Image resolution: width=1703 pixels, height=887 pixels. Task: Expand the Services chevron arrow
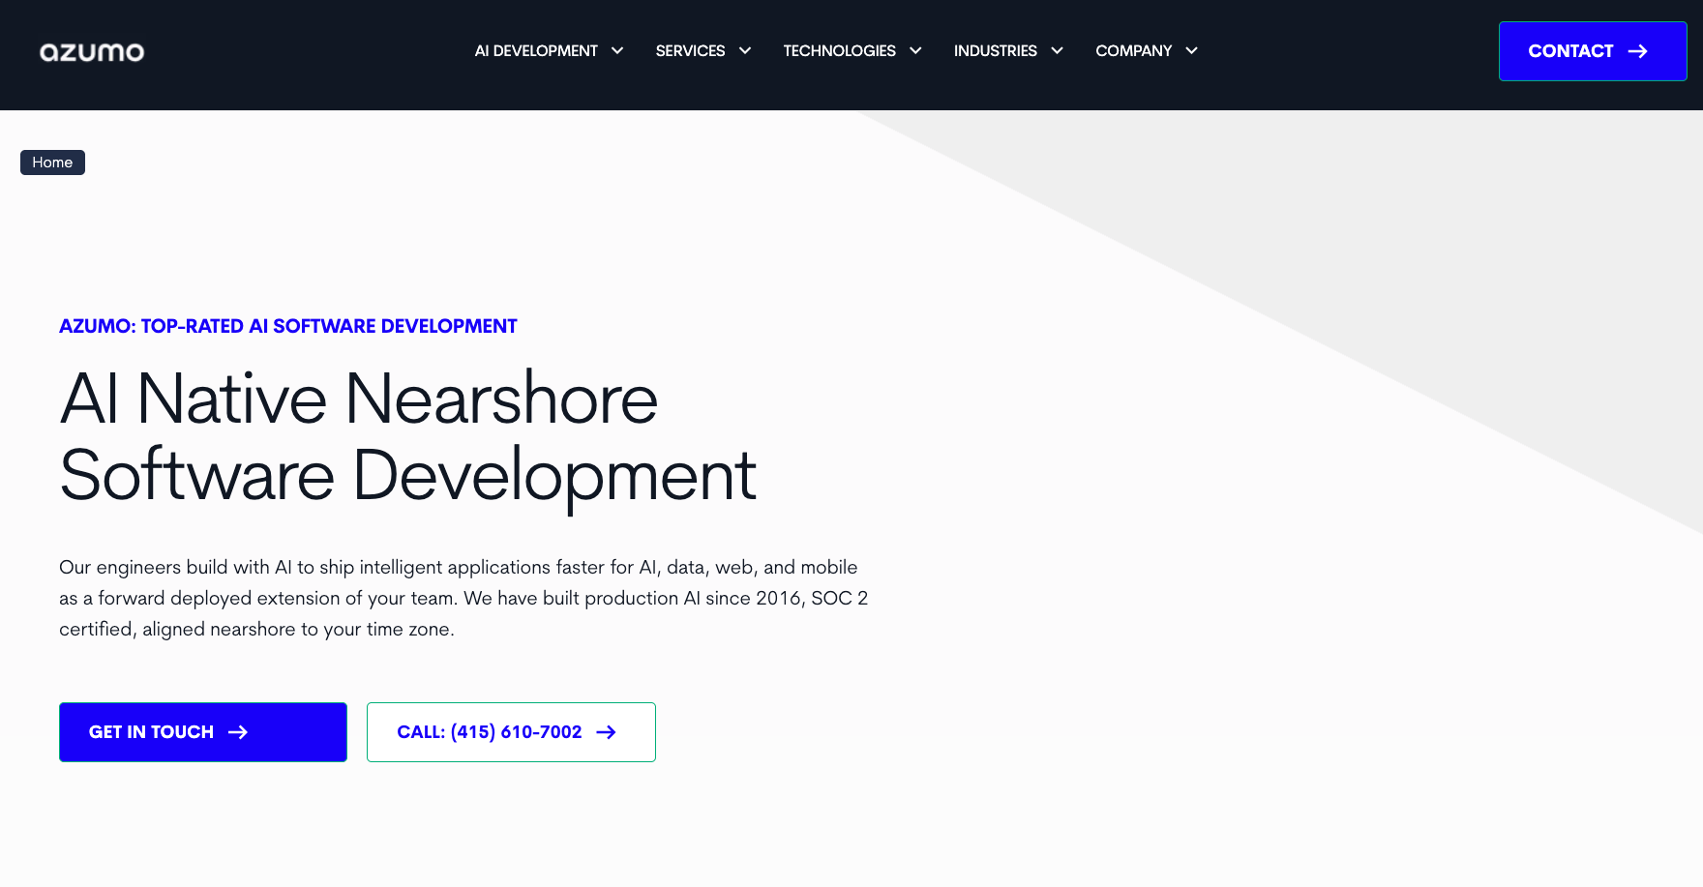pyautogui.click(x=745, y=51)
